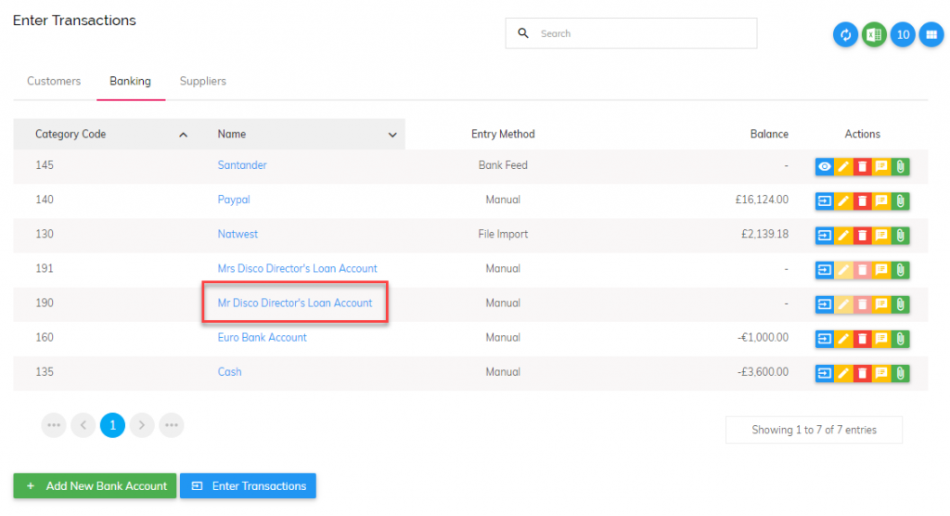View the Santander account via eye icon
950x516 pixels.
point(824,166)
